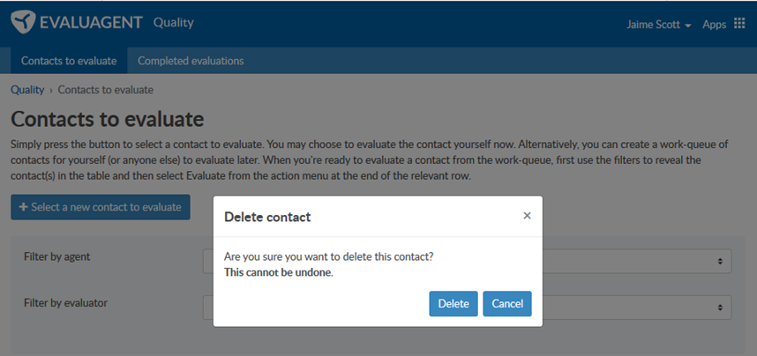
Task: Click the Contacts to evaluate breadcrumb text
Action: point(106,90)
